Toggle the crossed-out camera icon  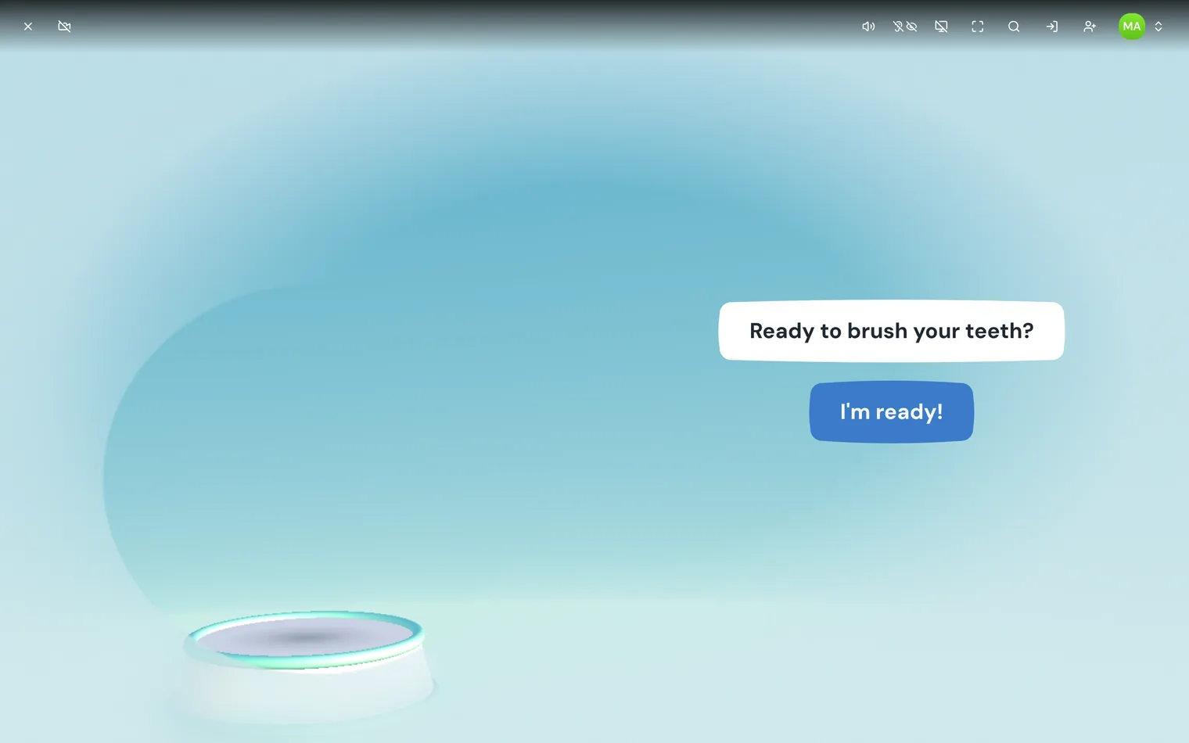point(64,27)
